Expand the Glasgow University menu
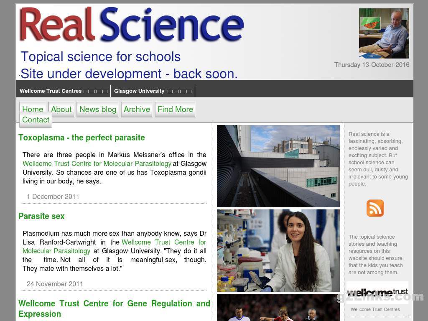 pyautogui.click(x=153, y=91)
